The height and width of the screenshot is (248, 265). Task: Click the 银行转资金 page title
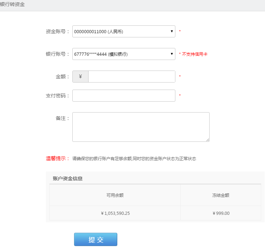point(12,4)
